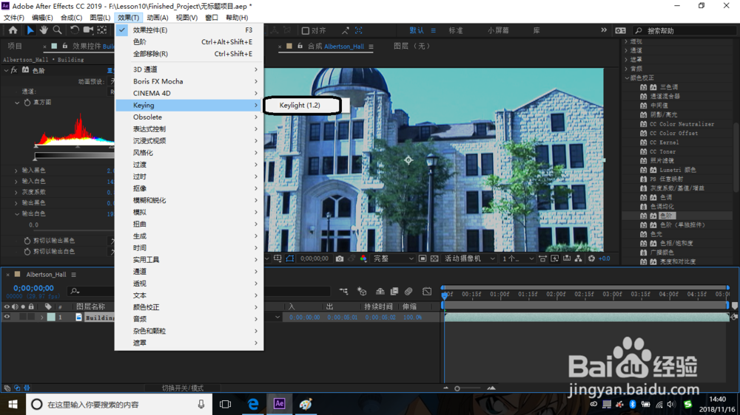Open the composition mini-flowchart in timeline
This screenshot has width=740, height=415.
(343, 292)
